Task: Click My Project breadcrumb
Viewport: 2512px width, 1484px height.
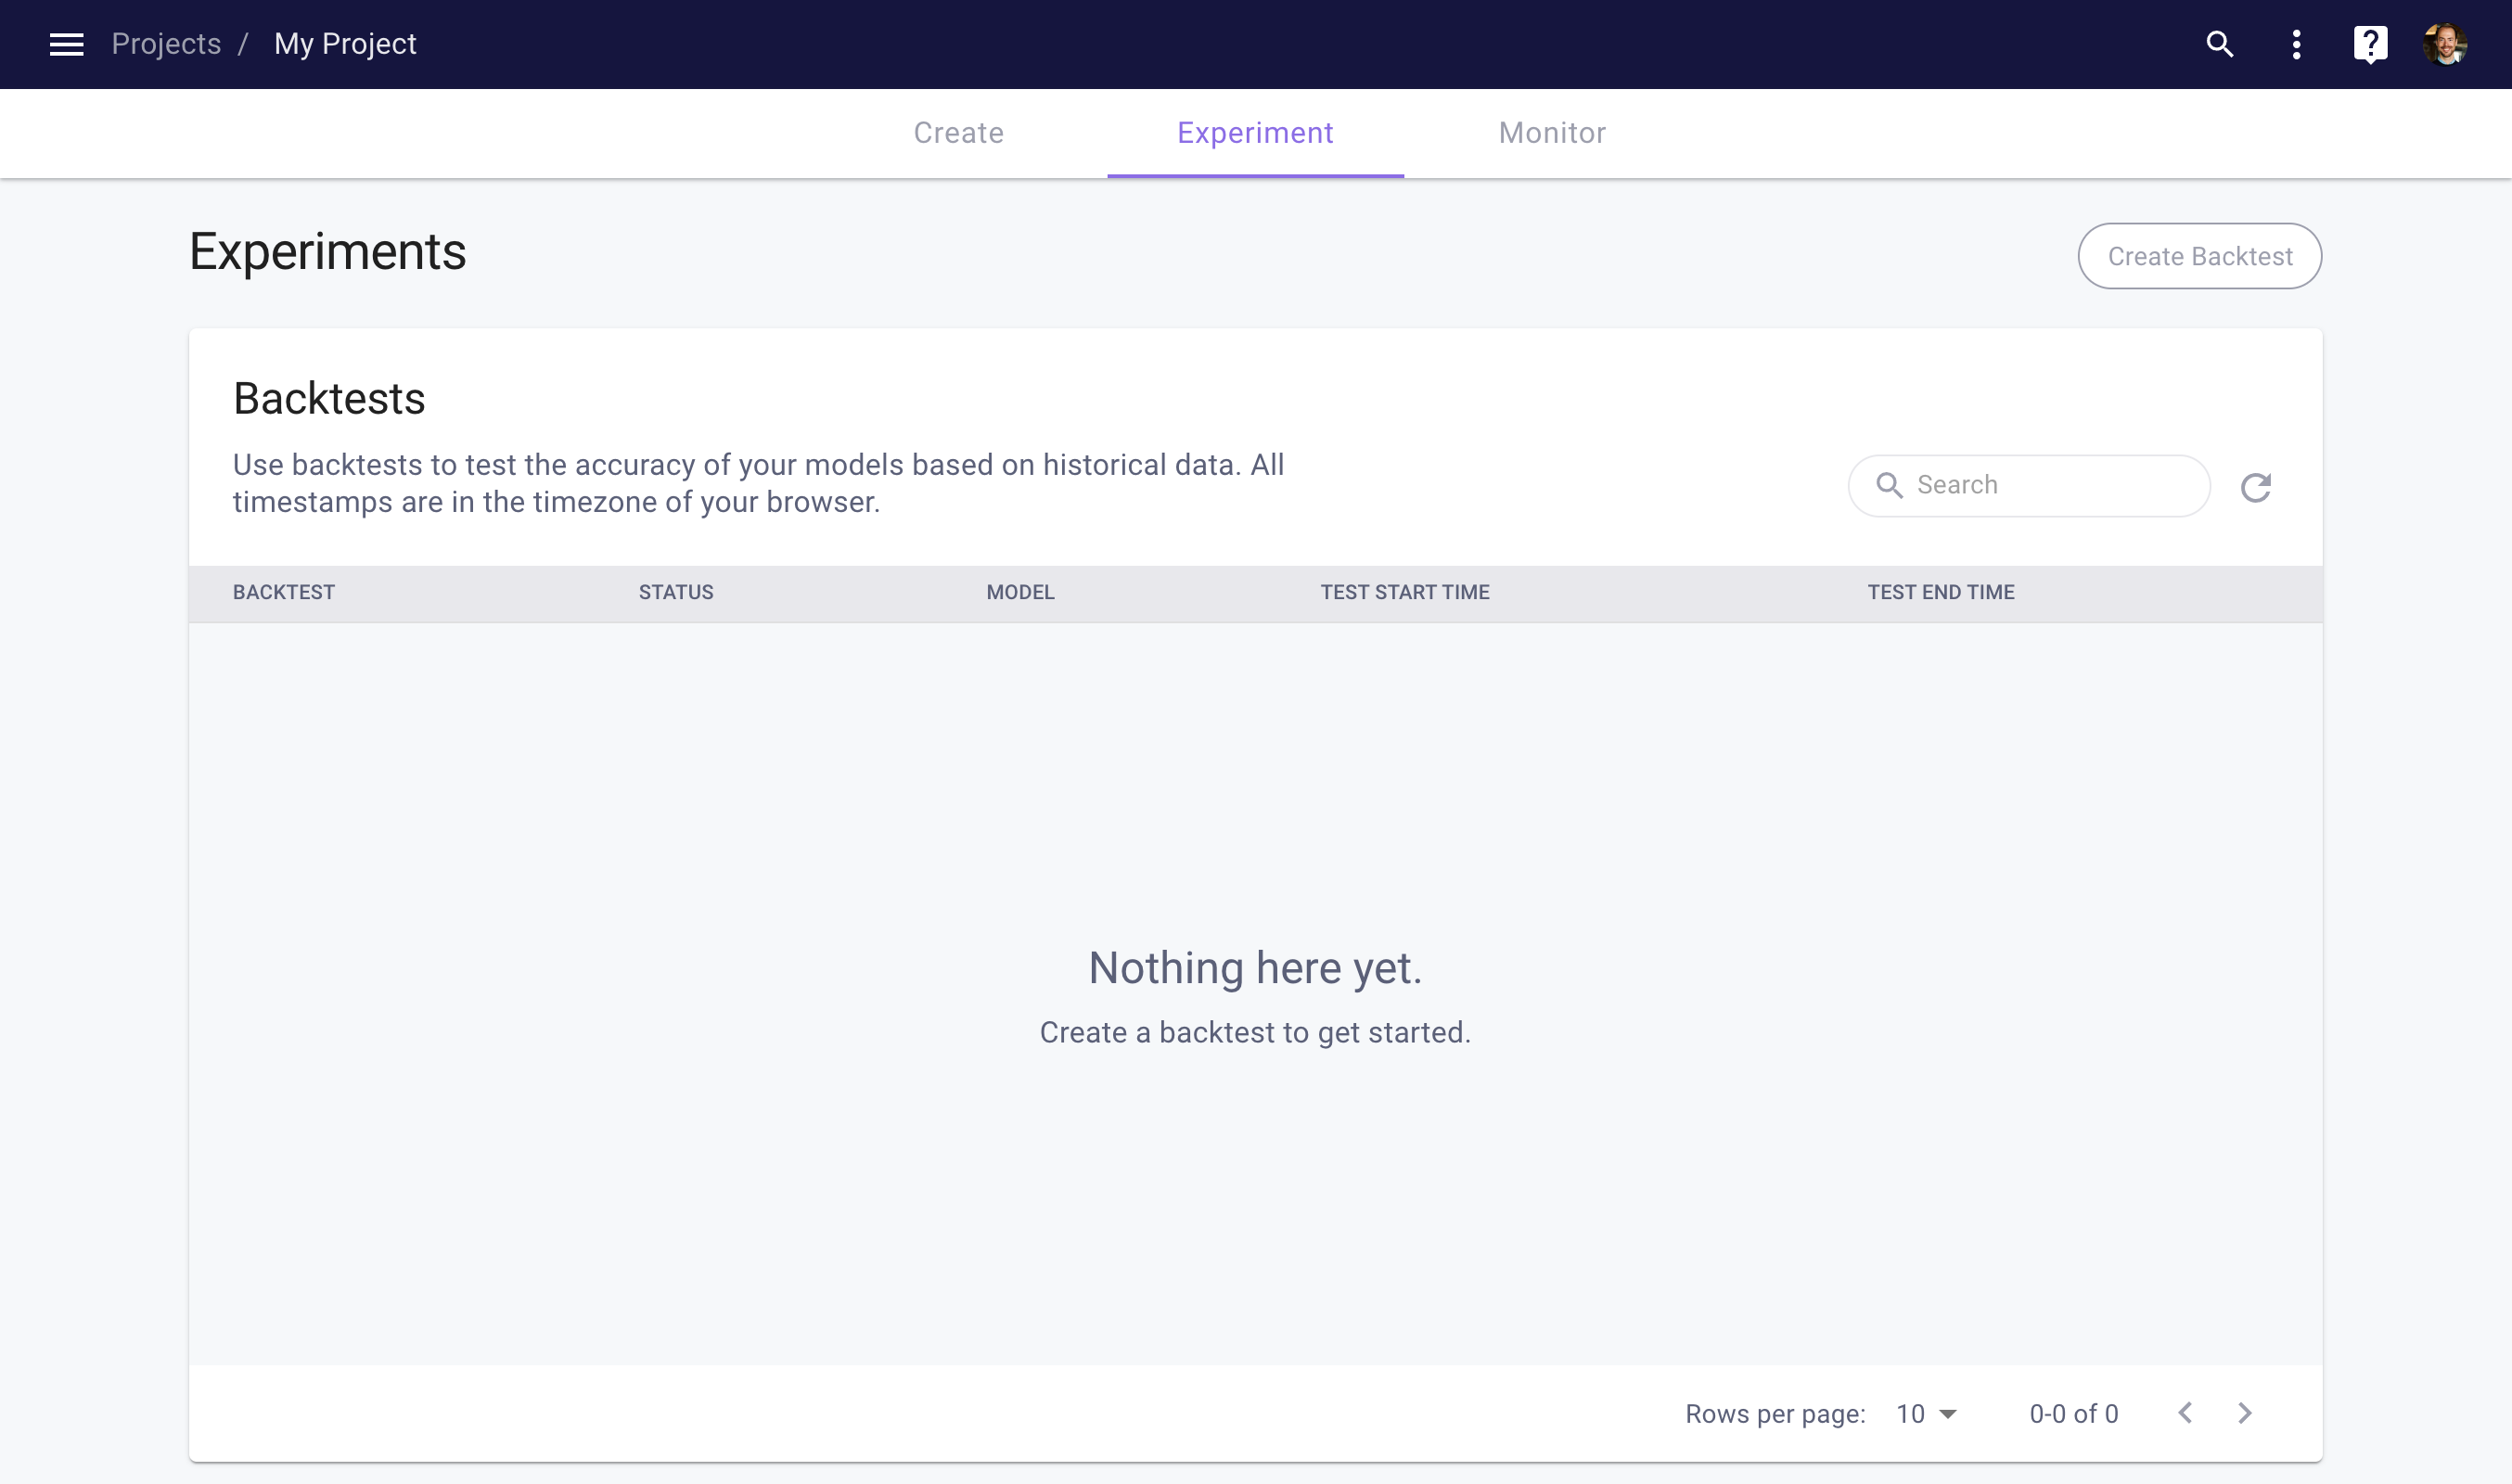Action: click(345, 44)
